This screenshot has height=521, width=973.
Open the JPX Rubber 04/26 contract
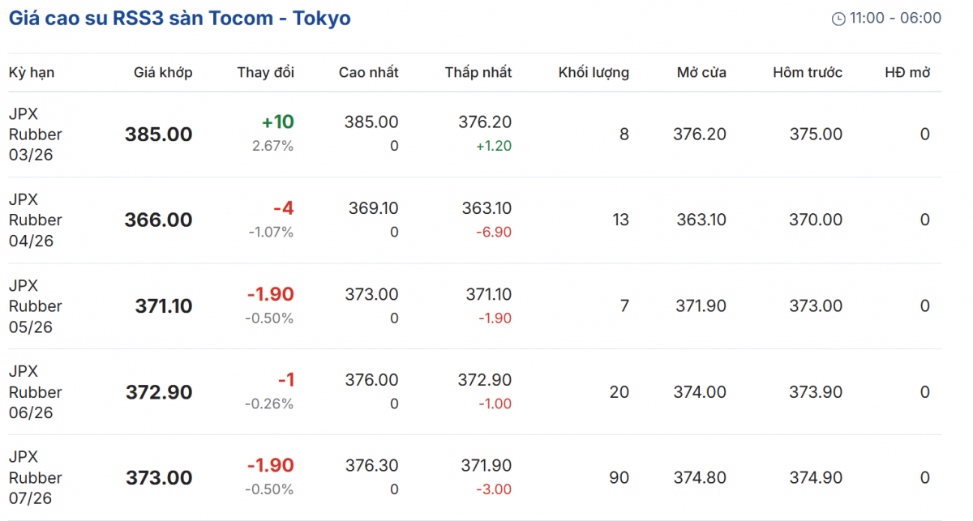click(35, 220)
